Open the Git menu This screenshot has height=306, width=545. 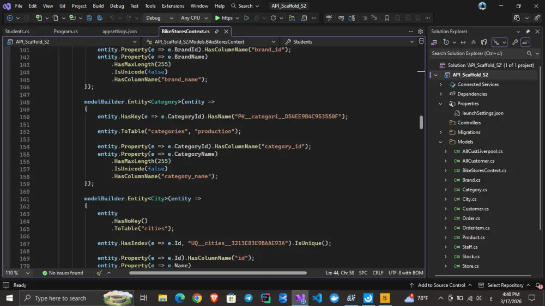pyautogui.click(x=62, y=6)
